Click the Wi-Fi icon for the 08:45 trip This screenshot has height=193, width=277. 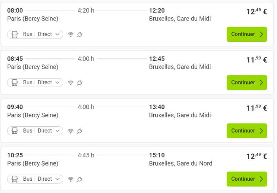point(71,83)
